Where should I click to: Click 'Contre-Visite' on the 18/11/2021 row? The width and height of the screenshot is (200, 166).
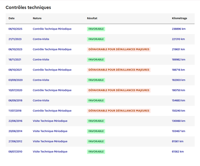pyautogui.click(x=41, y=59)
